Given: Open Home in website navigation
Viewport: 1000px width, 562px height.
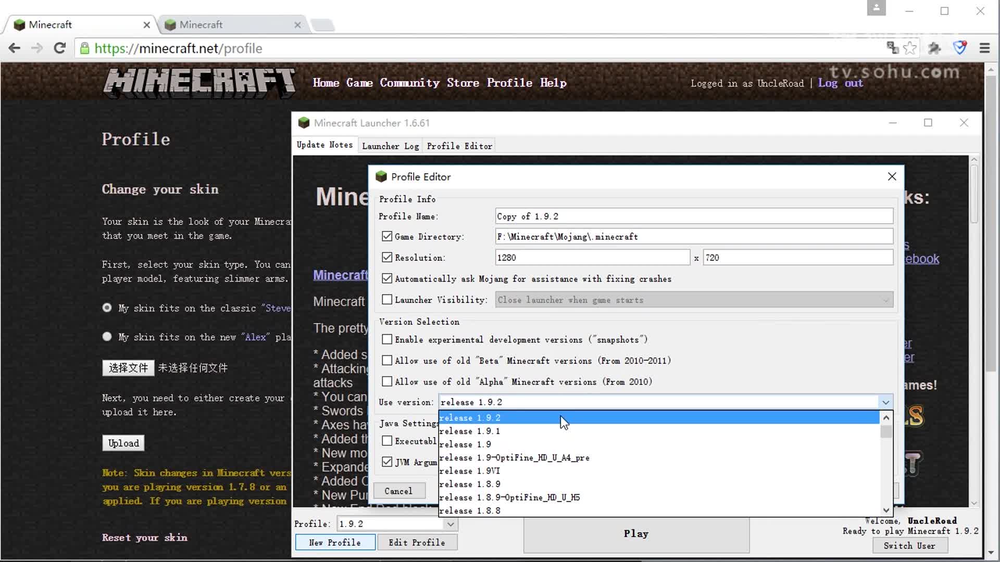Looking at the screenshot, I should click(x=326, y=83).
